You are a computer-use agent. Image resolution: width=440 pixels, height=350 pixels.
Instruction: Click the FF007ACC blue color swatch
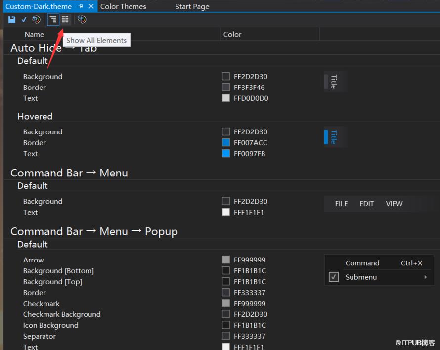coord(226,142)
